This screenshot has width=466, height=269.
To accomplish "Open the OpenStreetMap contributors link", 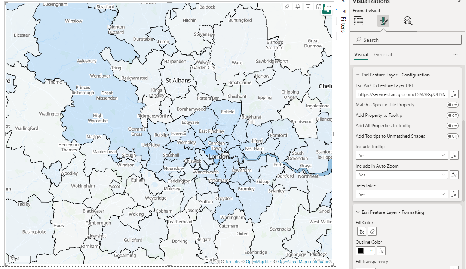I will tap(304, 262).
